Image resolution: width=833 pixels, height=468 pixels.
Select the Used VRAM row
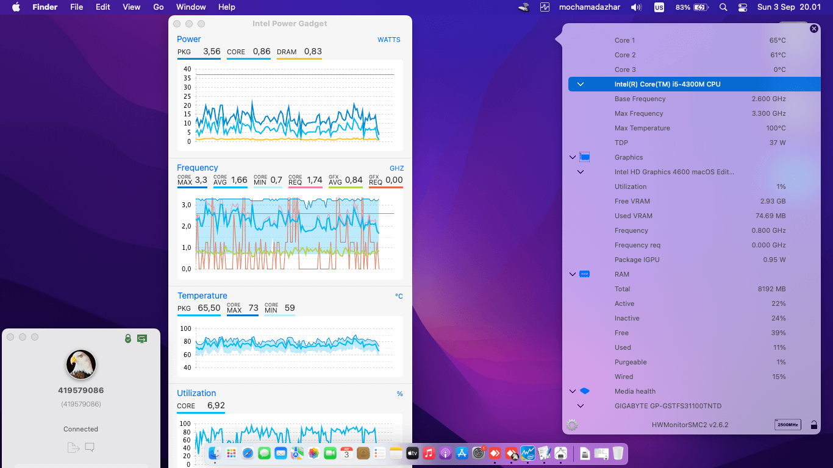point(695,216)
